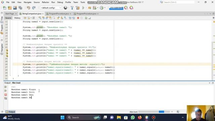Screen dimensions: 215x121
Task: Select the StringComparison.java tab
Action: [31, 14]
